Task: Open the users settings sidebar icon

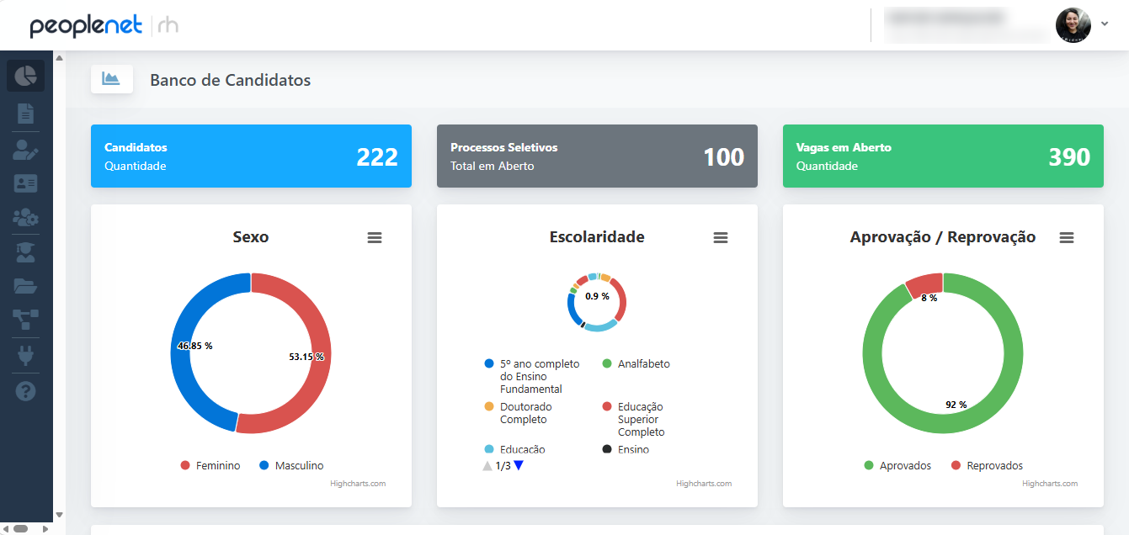Action: (x=25, y=217)
